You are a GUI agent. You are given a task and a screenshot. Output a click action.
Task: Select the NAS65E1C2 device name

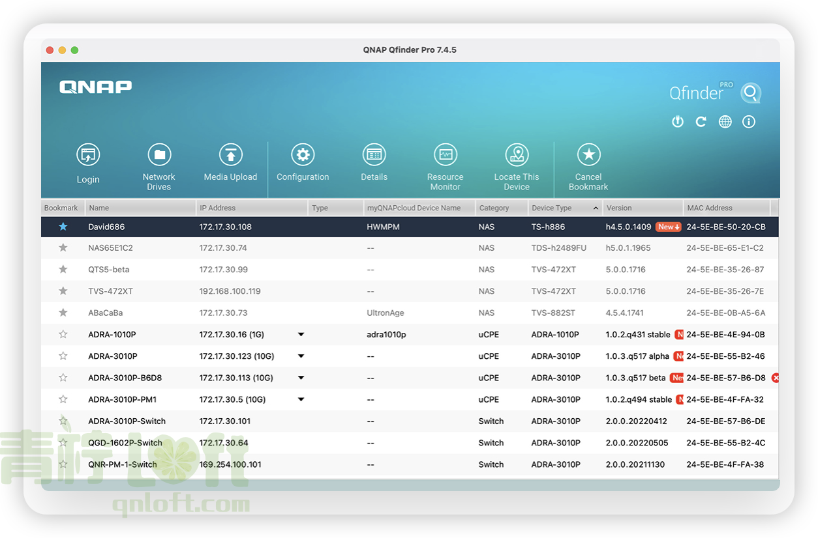(110, 248)
